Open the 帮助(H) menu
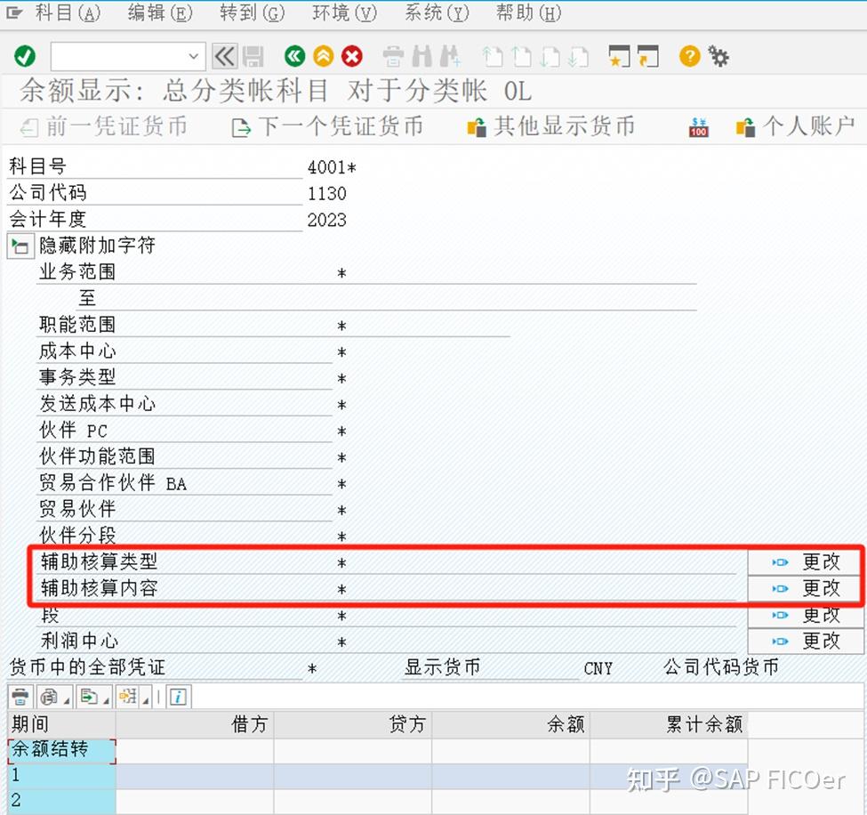Screen dimensions: 867x815 click(528, 12)
